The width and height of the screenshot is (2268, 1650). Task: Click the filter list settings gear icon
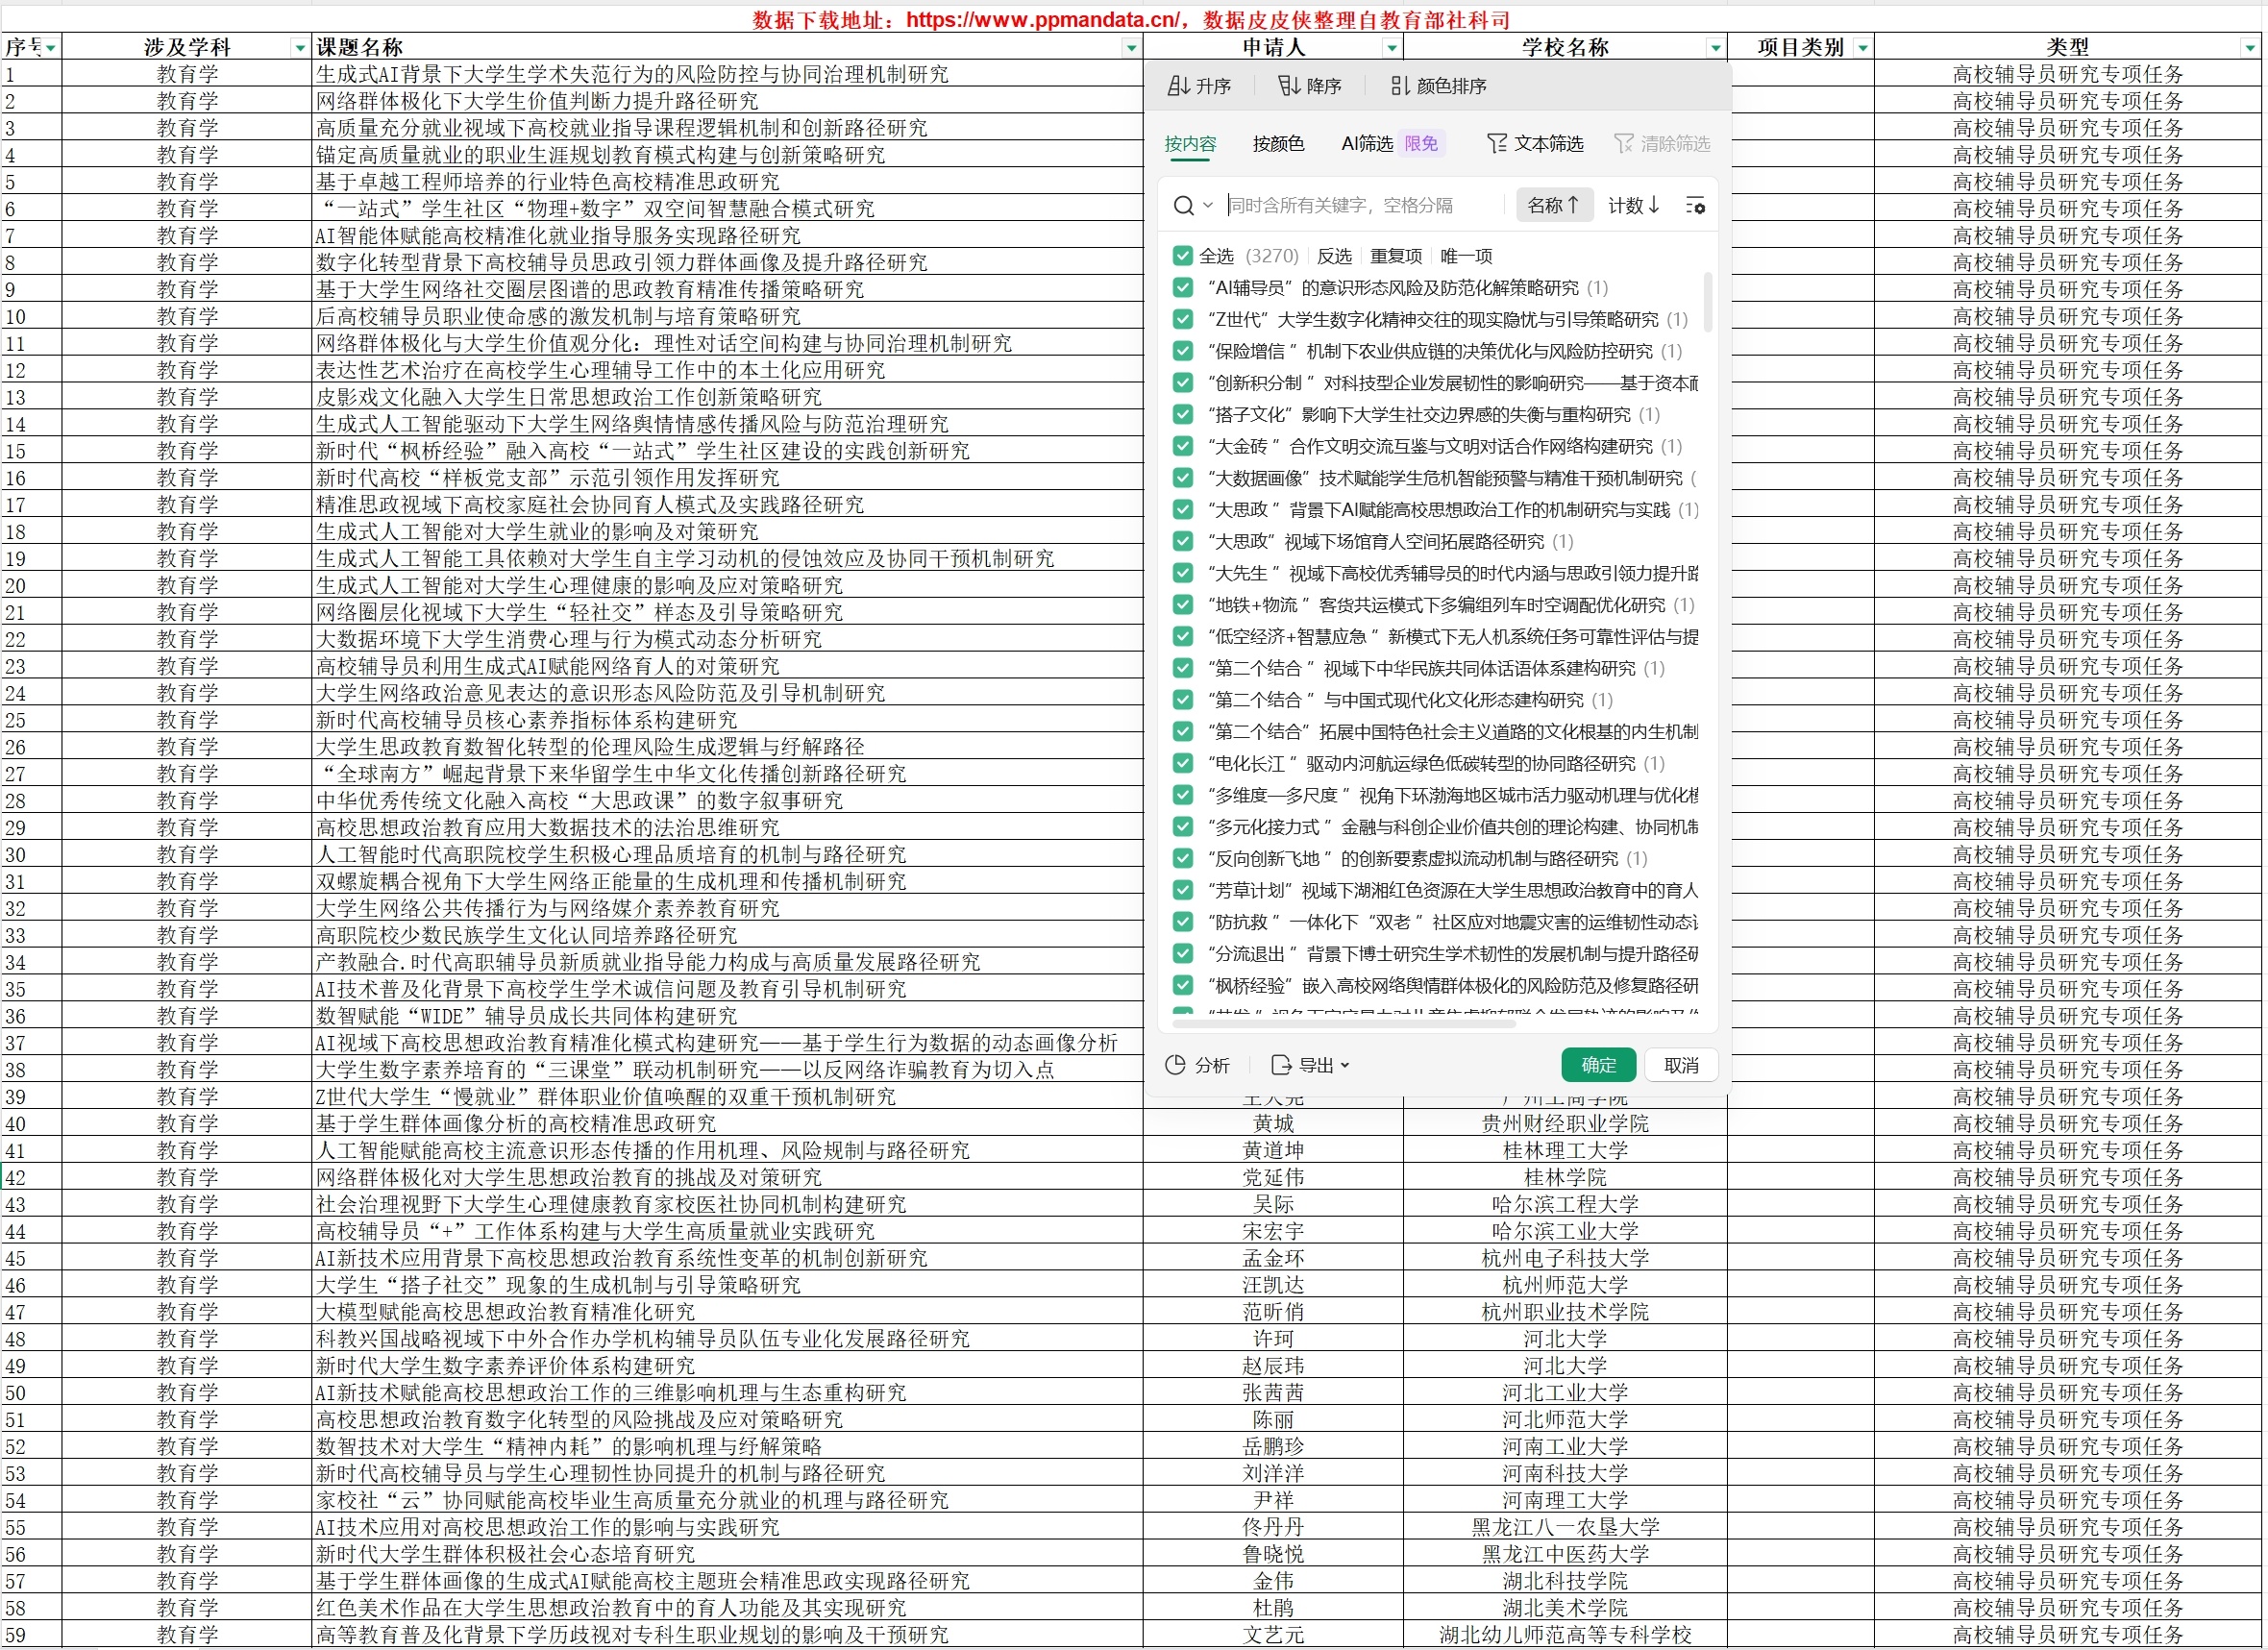coord(1695,205)
